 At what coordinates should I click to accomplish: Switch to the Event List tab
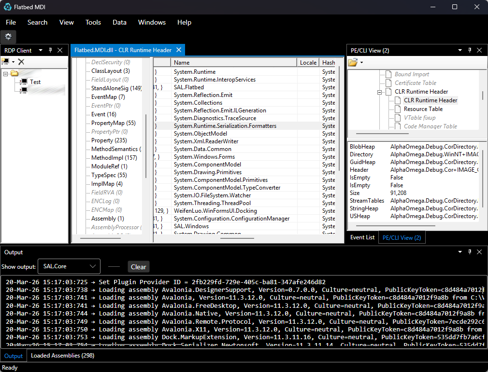(x=362, y=237)
